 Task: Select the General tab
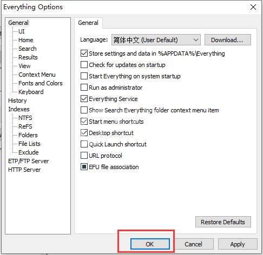(88, 23)
